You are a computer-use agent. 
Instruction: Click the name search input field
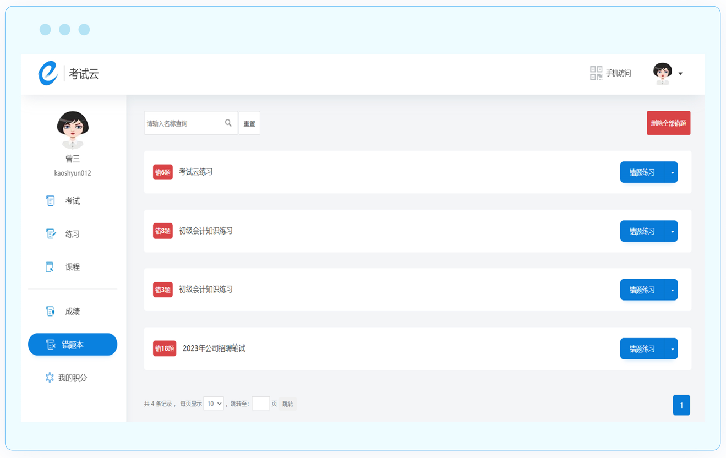tap(184, 123)
